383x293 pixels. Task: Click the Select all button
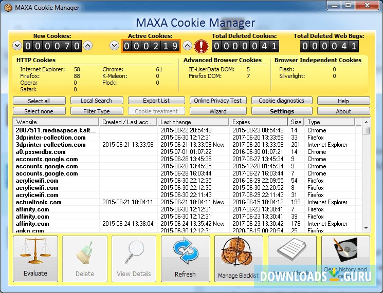click(x=39, y=101)
